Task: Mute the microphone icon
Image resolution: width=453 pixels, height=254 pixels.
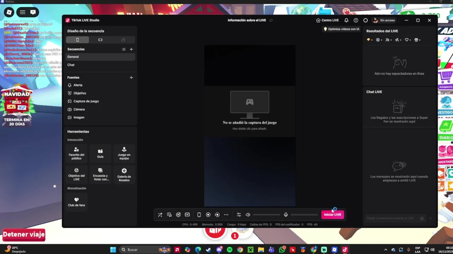Action: 286,215
